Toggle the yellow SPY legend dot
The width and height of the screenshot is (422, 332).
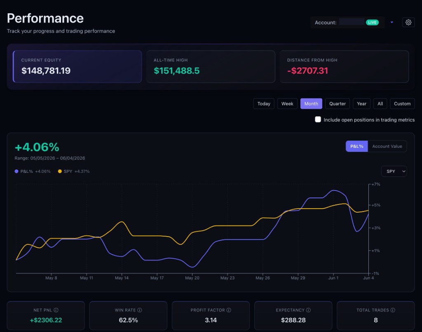click(x=60, y=172)
